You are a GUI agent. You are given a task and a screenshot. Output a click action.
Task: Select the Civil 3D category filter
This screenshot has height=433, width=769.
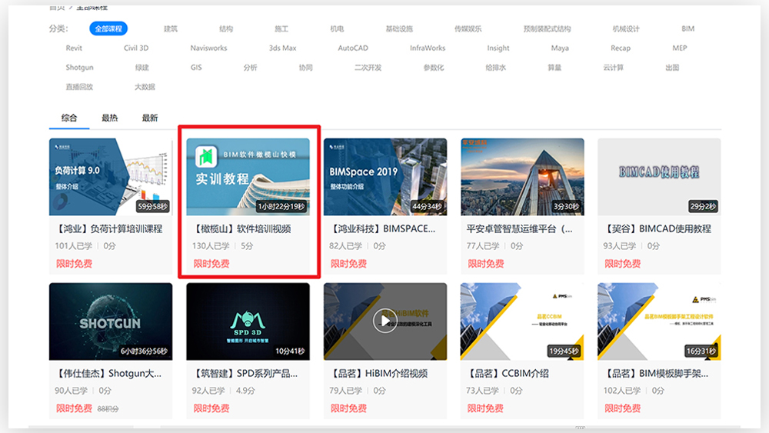coord(136,48)
